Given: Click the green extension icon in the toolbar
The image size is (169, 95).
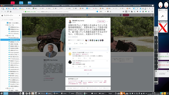Looking at the screenshot, I should pos(146,12).
